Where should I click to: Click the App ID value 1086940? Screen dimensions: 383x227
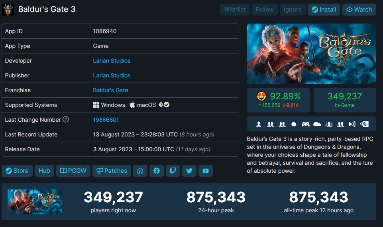click(105, 31)
